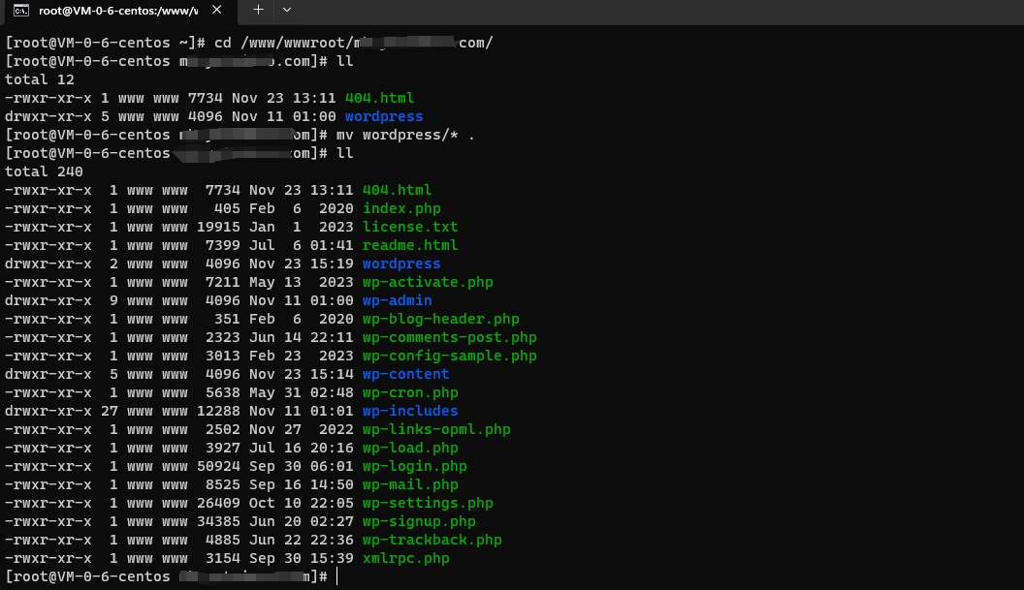Click the wp-mail.php file name
Image resolution: width=1024 pixels, height=590 pixels.
[410, 485]
